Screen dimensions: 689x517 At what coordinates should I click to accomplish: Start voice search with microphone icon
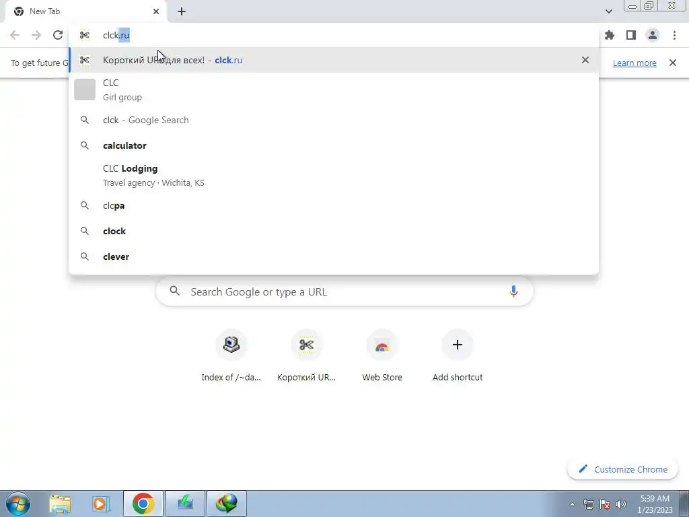click(513, 291)
